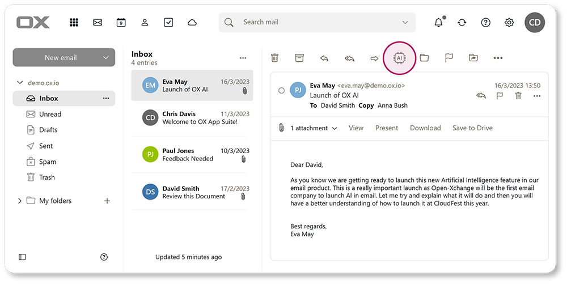Flag the email using toolbar flag icon

(x=448, y=58)
